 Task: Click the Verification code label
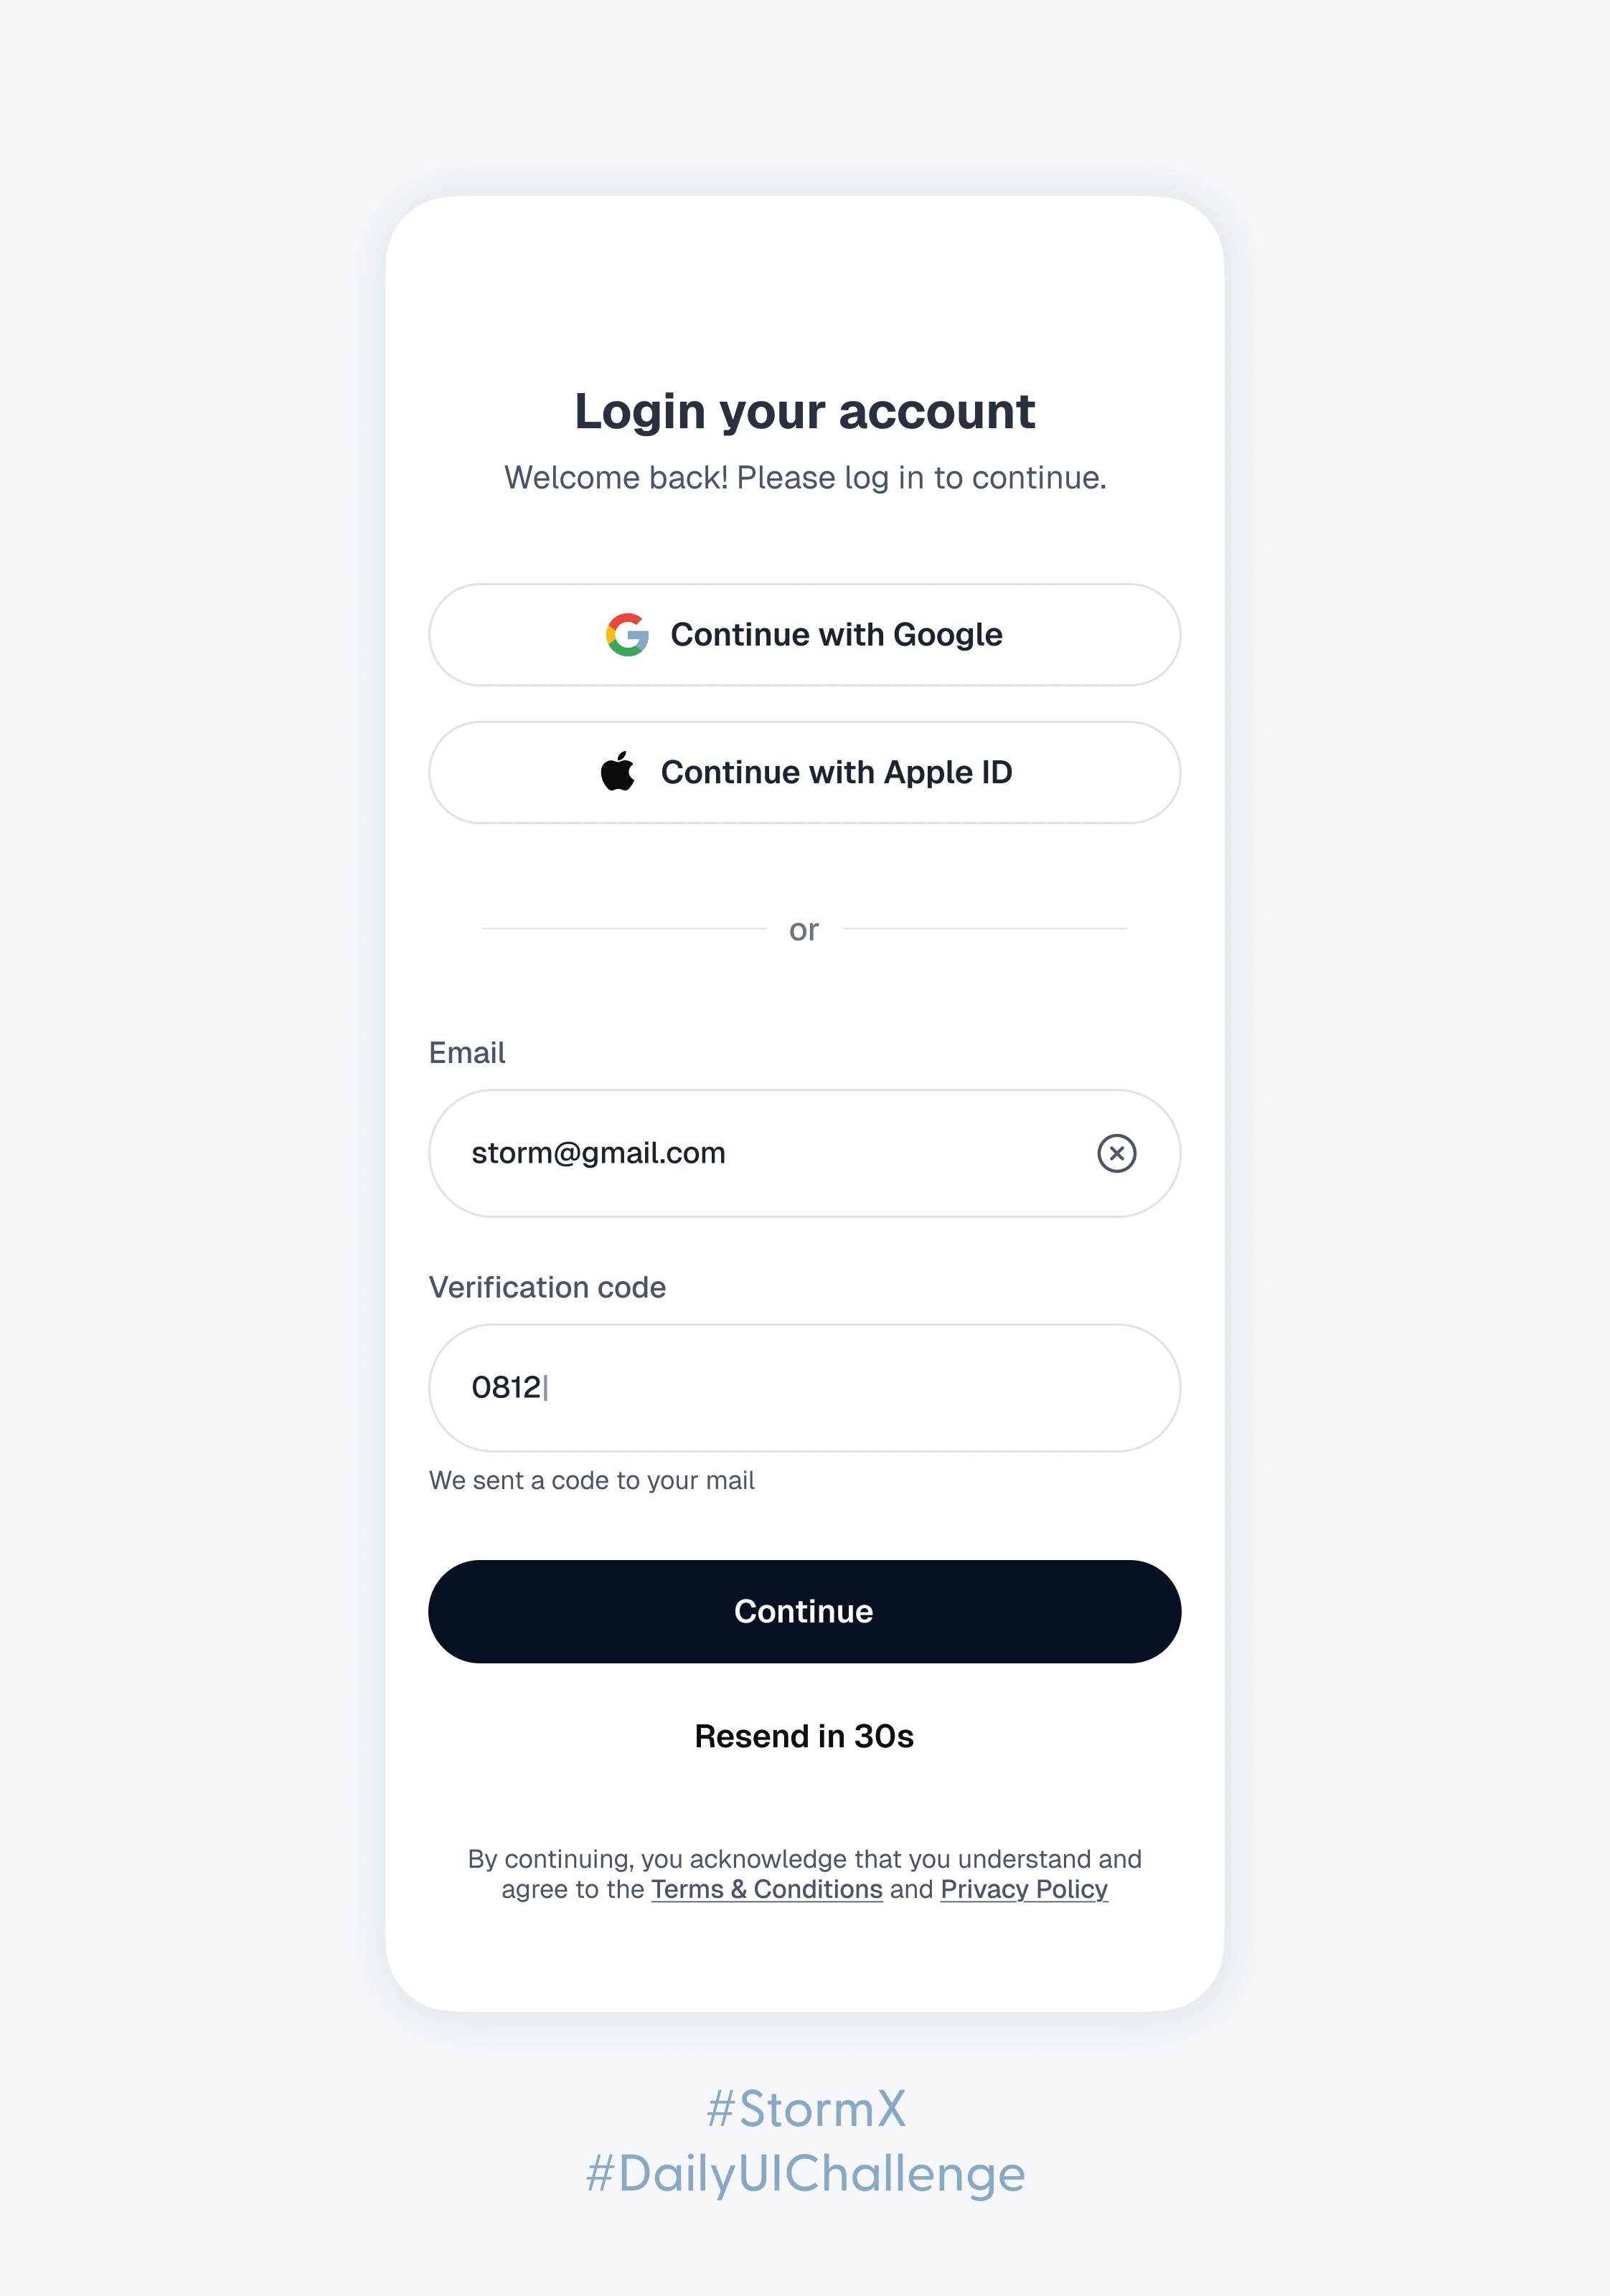pyautogui.click(x=547, y=1287)
